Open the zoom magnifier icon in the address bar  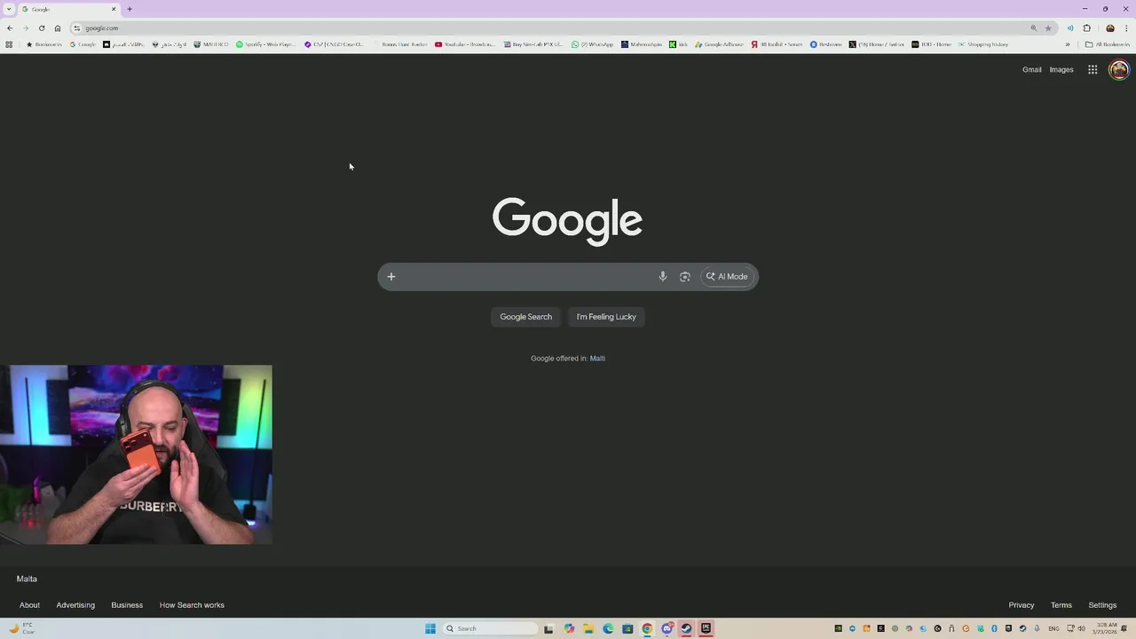1033,28
